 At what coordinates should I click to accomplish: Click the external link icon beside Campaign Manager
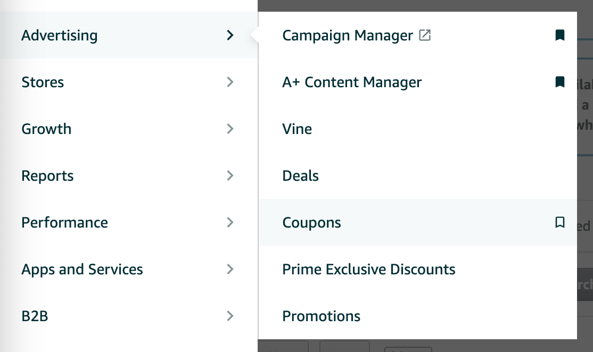(x=425, y=36)
